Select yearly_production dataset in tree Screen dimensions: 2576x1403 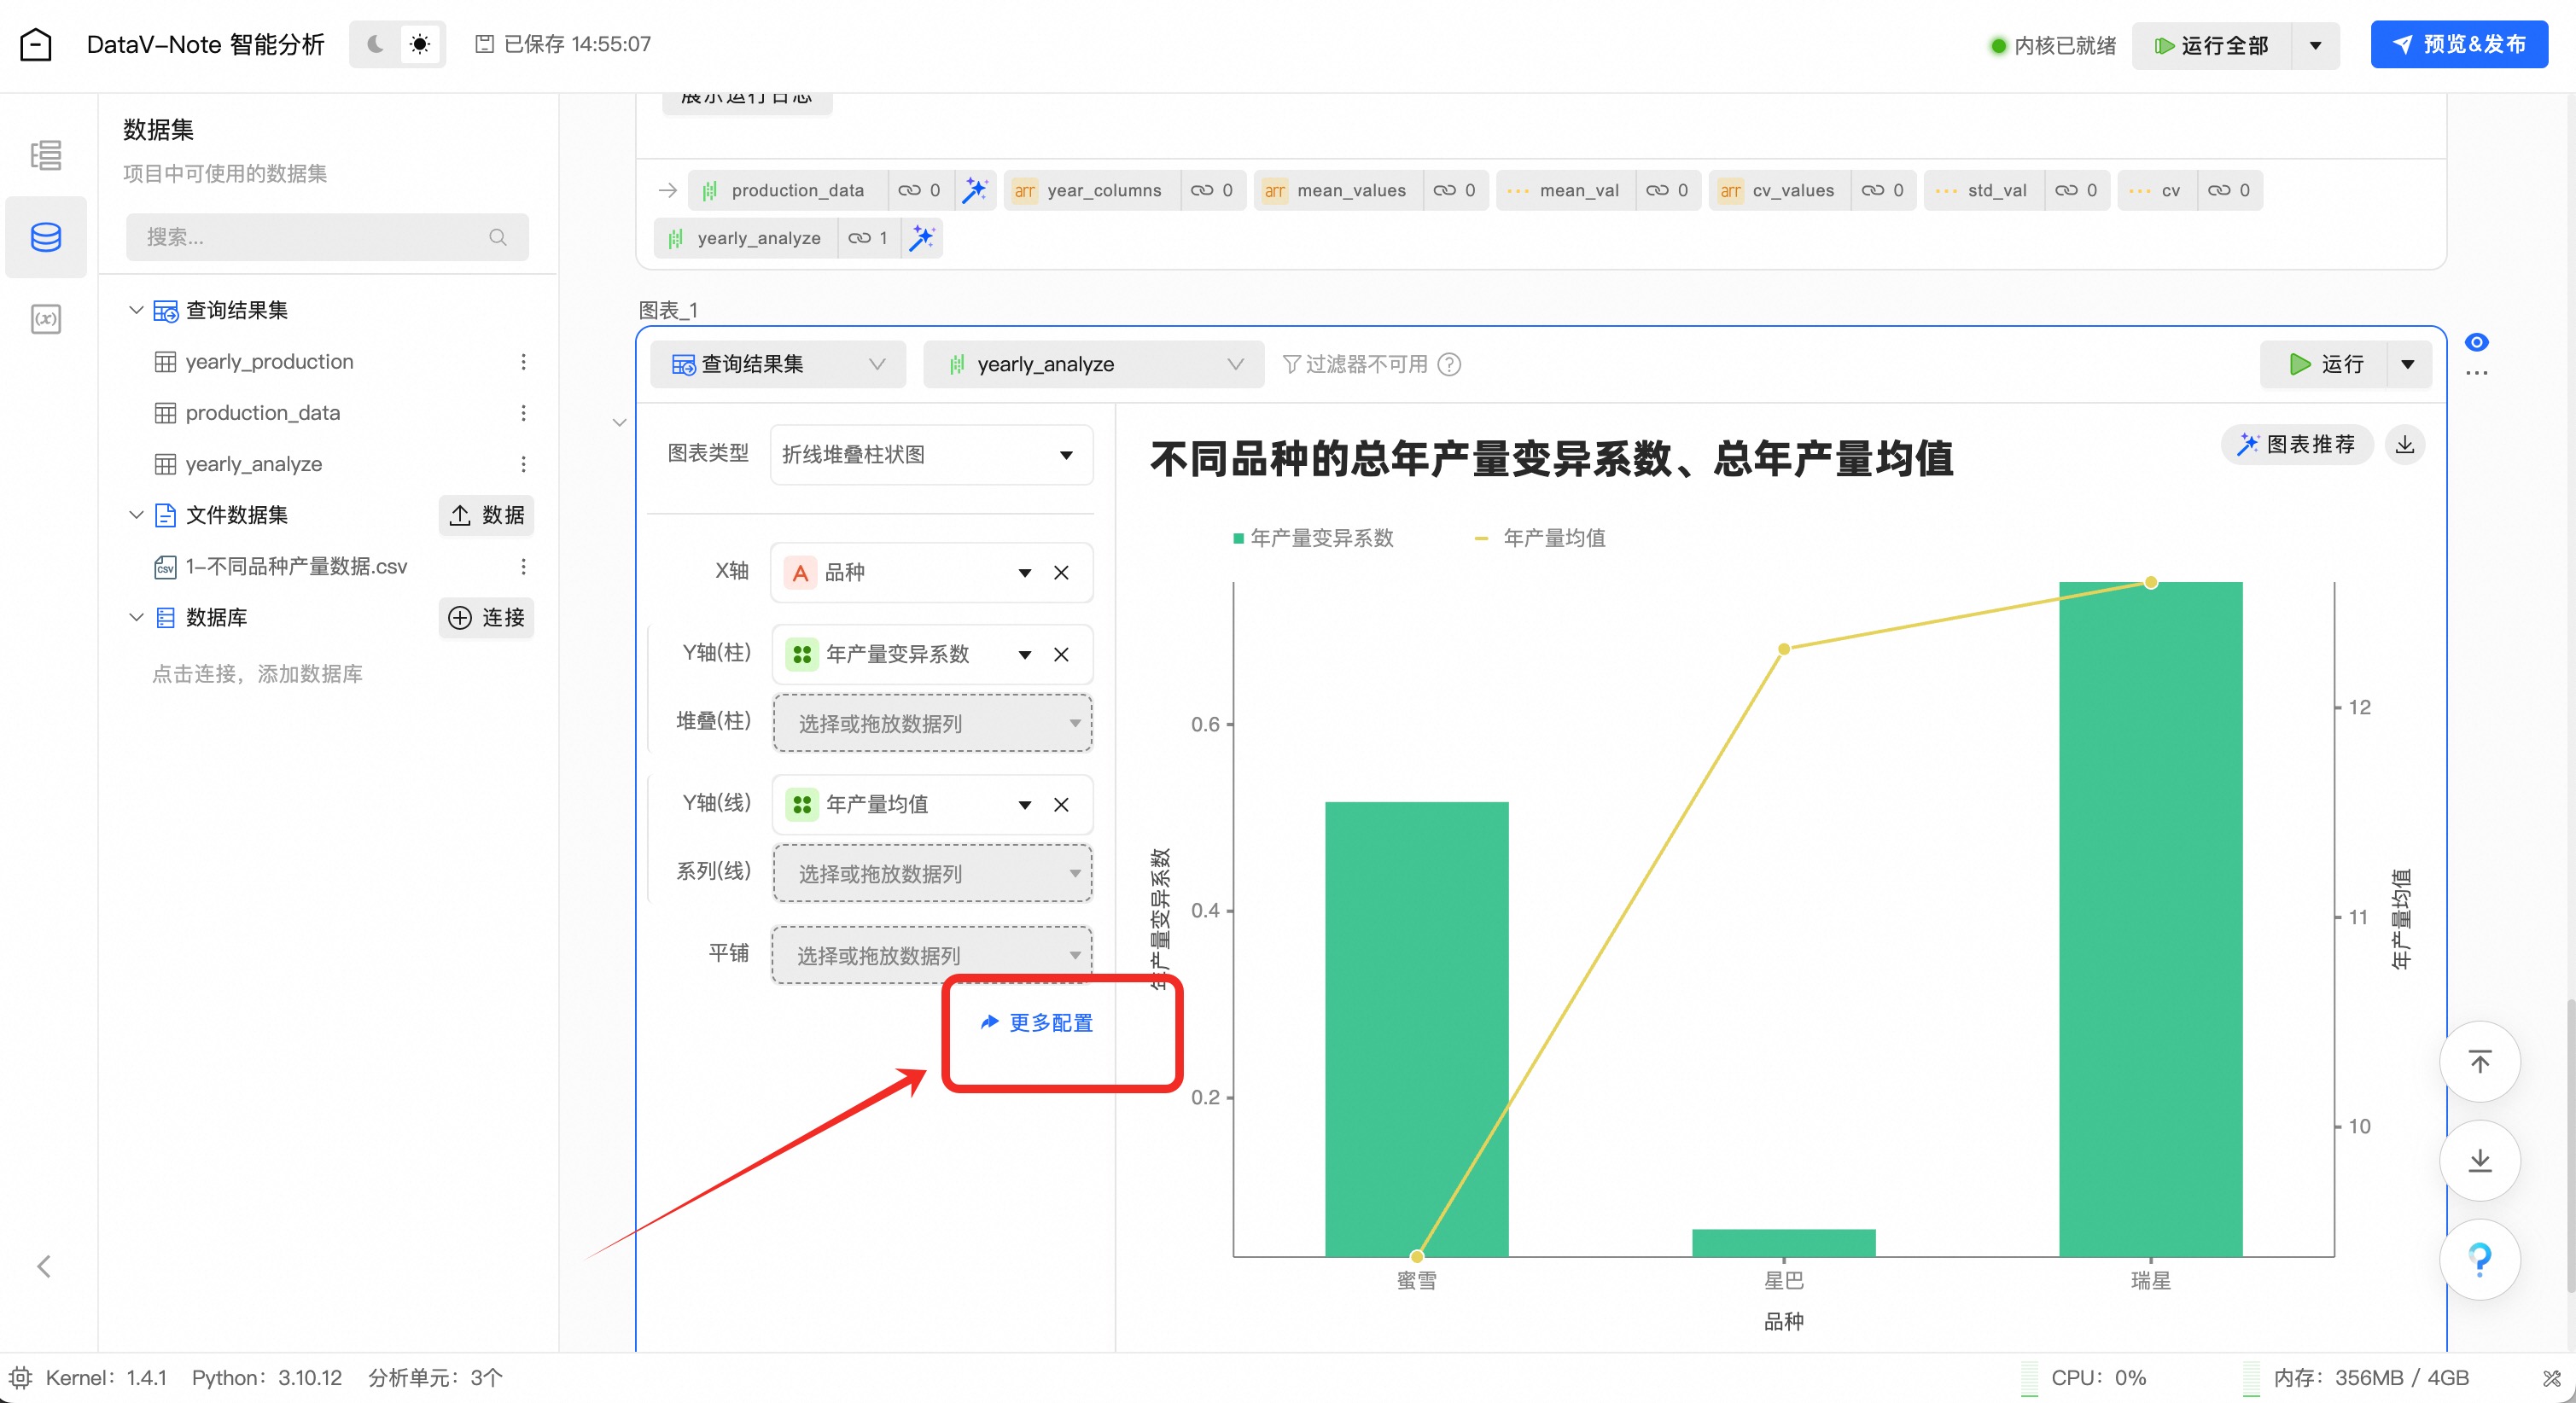click(x=269, y=361)
